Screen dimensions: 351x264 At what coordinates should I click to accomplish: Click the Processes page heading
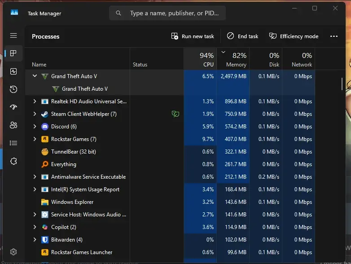click(46, 36)
